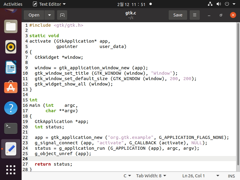
Task: Close the gtk.c editor window
Action: point(233,15)
